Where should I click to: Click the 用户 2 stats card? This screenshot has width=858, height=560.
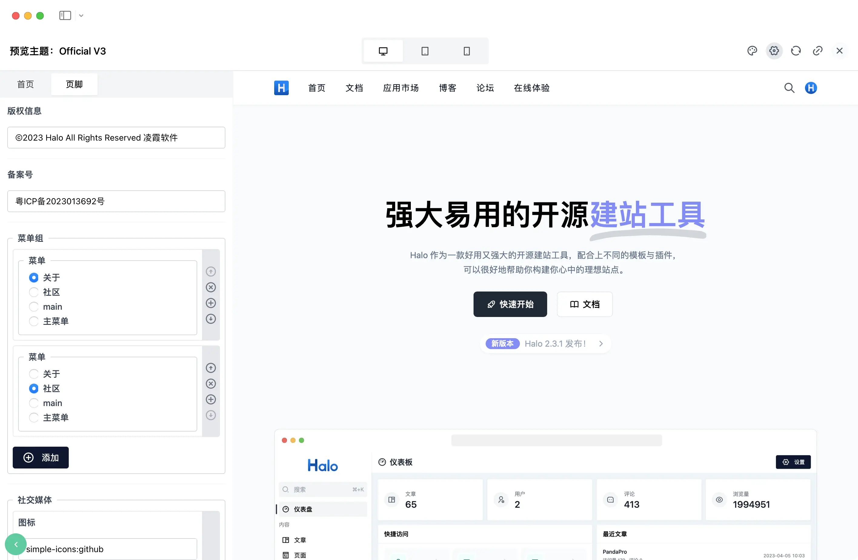540,500
